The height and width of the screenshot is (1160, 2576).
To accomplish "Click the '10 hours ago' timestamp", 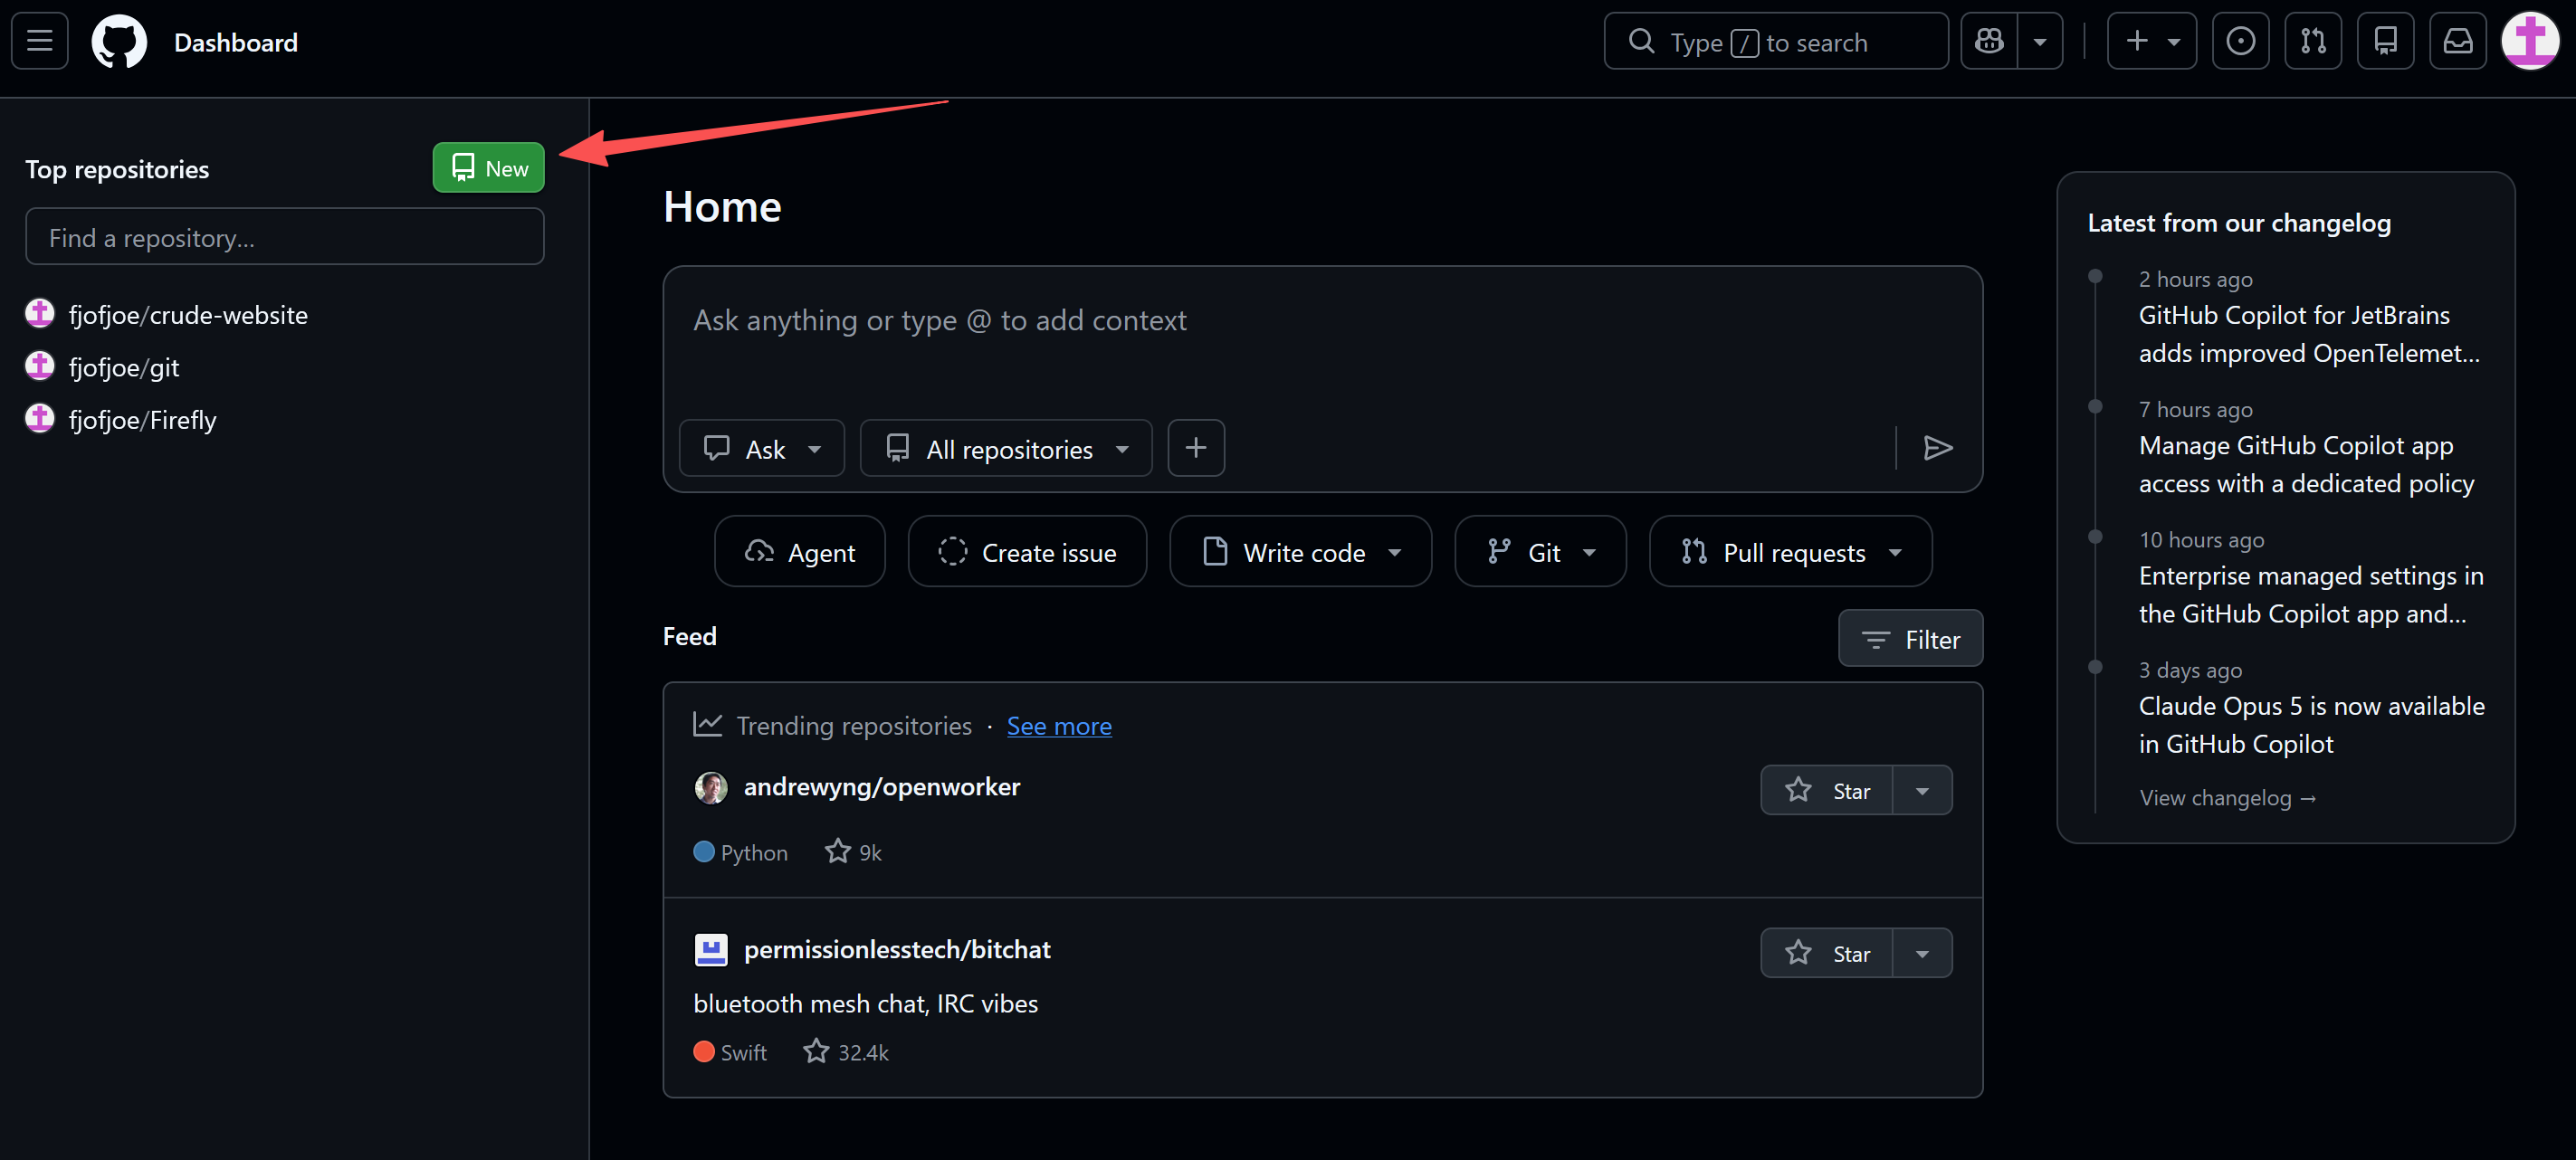I will pos(2201,539).
